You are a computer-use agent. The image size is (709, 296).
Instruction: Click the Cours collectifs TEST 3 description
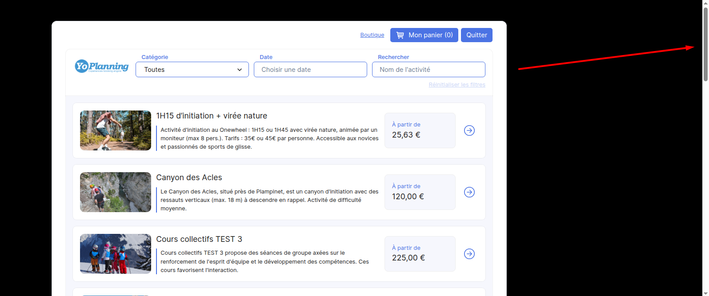tap(265, 261)
